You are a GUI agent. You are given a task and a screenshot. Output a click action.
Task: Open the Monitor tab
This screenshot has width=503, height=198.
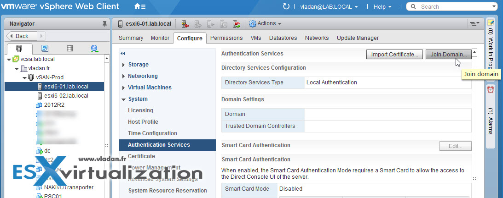160,38
